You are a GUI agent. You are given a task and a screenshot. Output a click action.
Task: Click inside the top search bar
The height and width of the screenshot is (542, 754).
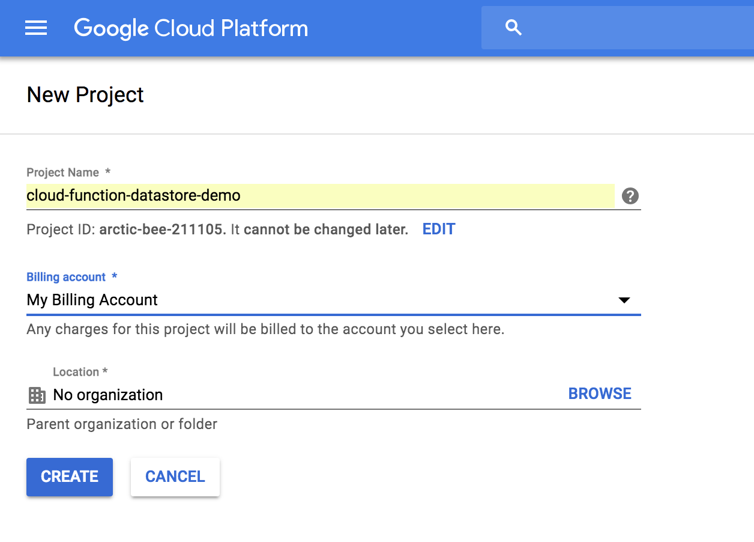pos(630,28)
